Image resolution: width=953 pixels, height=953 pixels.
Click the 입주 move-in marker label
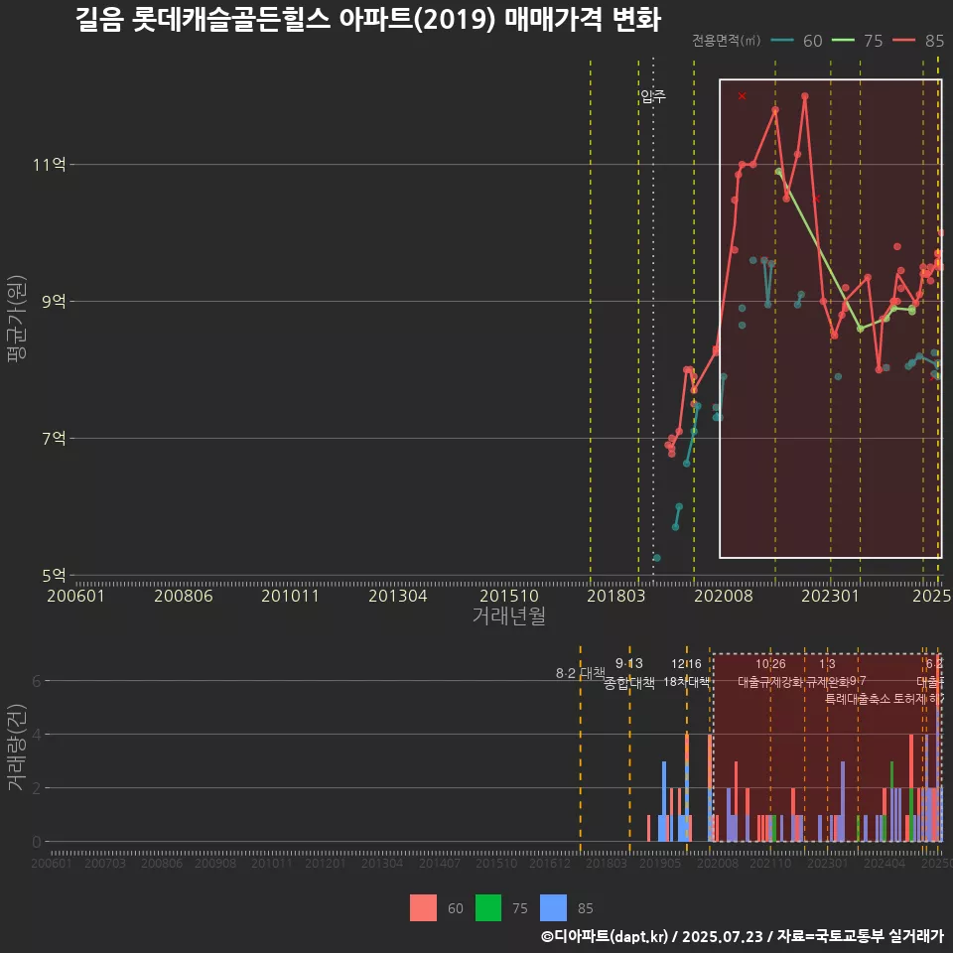click(x=653, y=96)
